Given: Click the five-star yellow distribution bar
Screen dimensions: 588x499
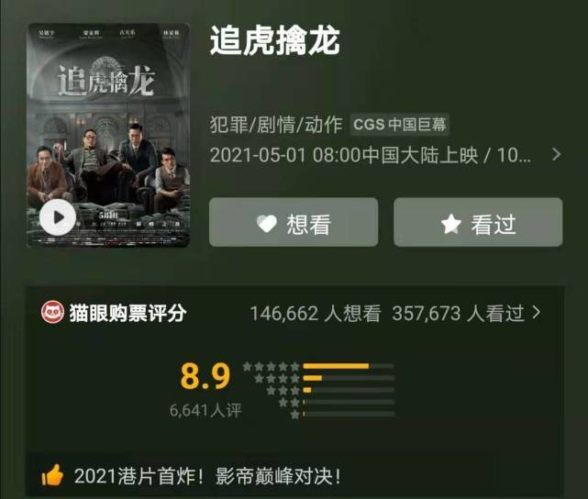Looking at the screenshot, I should point(336,366).
